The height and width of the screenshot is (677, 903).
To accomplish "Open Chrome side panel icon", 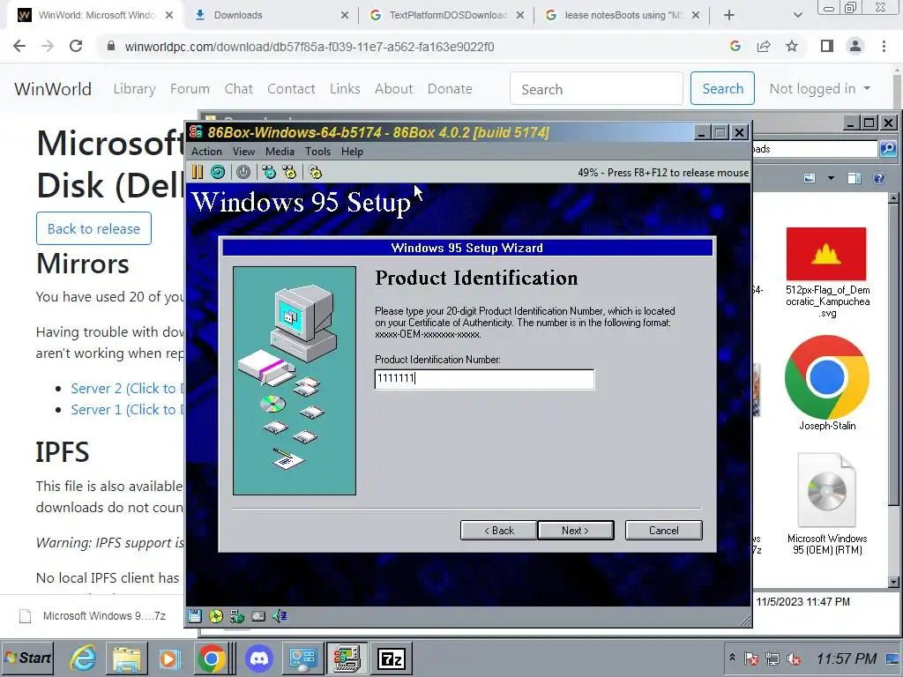I will [x=827, y=46].
